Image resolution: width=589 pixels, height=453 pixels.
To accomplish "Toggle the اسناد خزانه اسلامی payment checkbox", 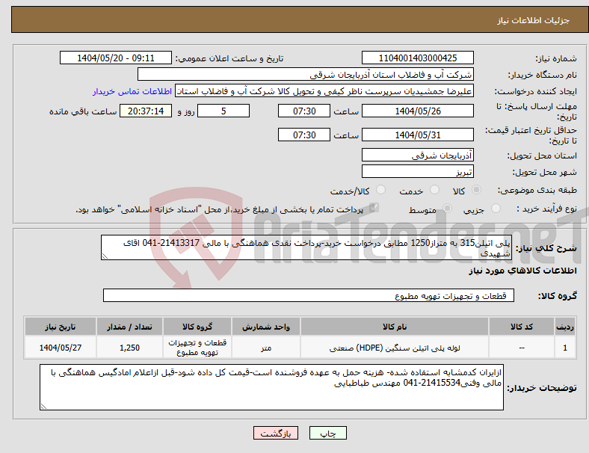I will point(374,208).
